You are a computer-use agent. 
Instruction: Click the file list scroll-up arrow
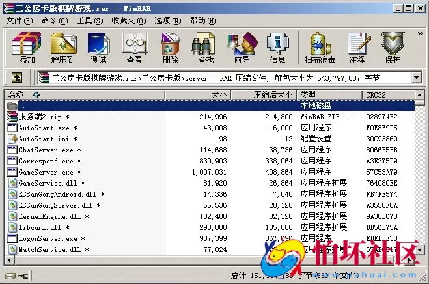coord(420,95)
